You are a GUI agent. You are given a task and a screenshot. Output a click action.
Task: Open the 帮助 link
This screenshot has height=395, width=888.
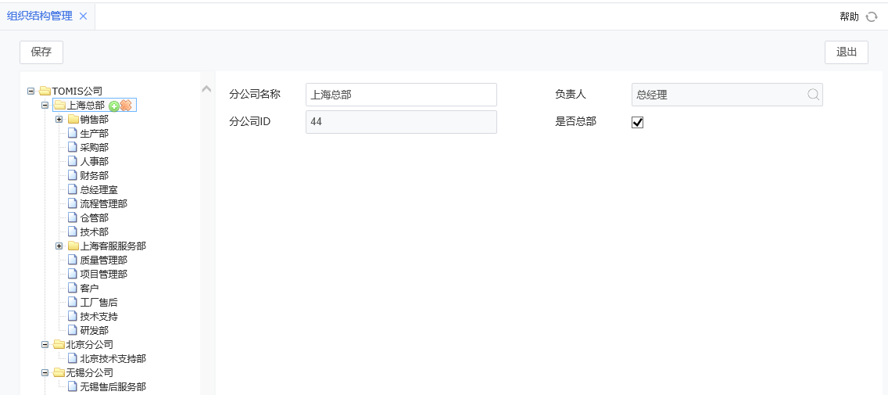[849, 16]
